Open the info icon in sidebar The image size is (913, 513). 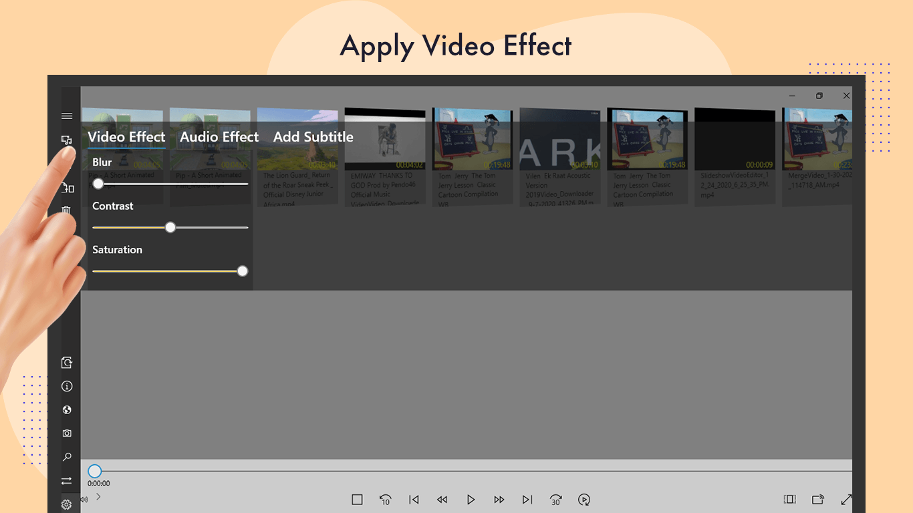67,386
